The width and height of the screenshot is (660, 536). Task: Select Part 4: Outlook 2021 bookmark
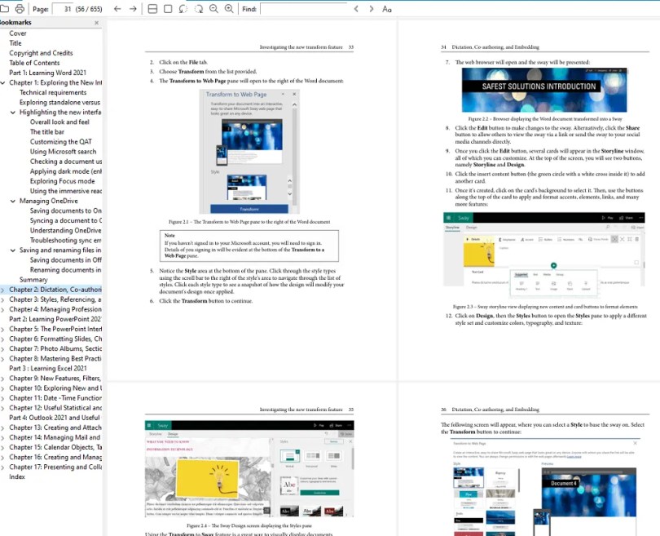pyautogui.click(x=55, y=418)
